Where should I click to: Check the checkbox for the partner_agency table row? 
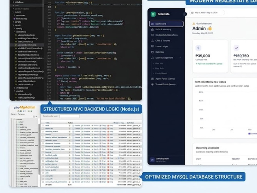43,164
